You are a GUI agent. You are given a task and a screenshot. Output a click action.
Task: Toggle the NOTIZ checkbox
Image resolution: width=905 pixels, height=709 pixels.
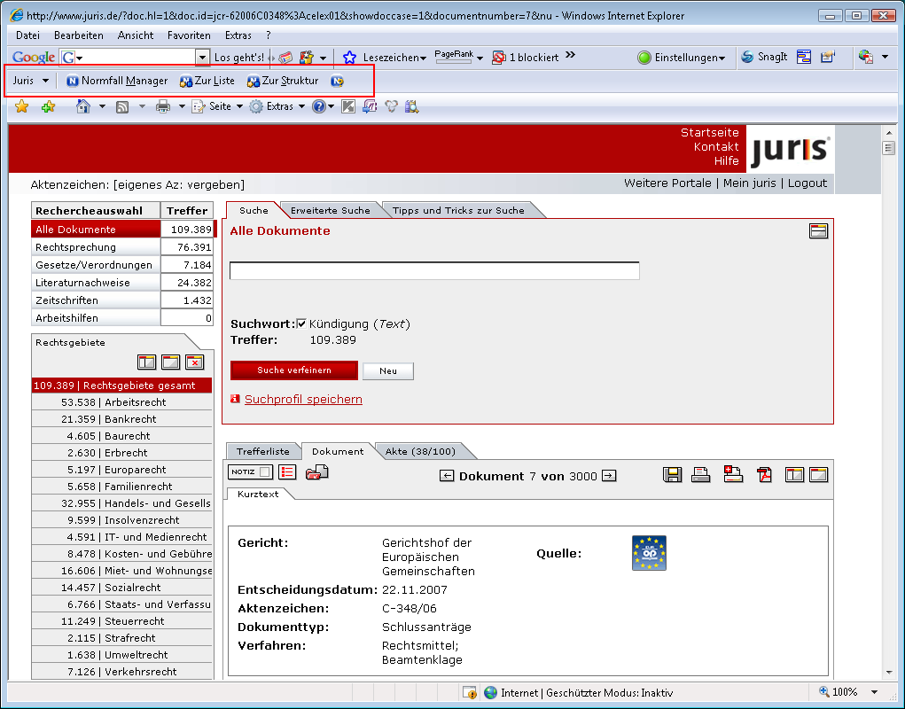(265, 472)
